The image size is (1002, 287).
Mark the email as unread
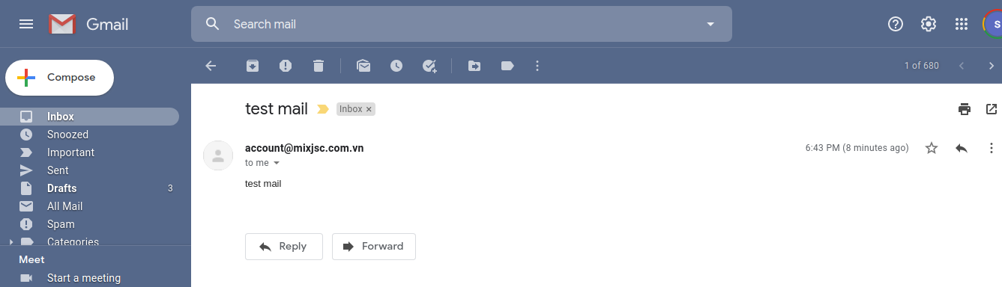coord(363,66)
